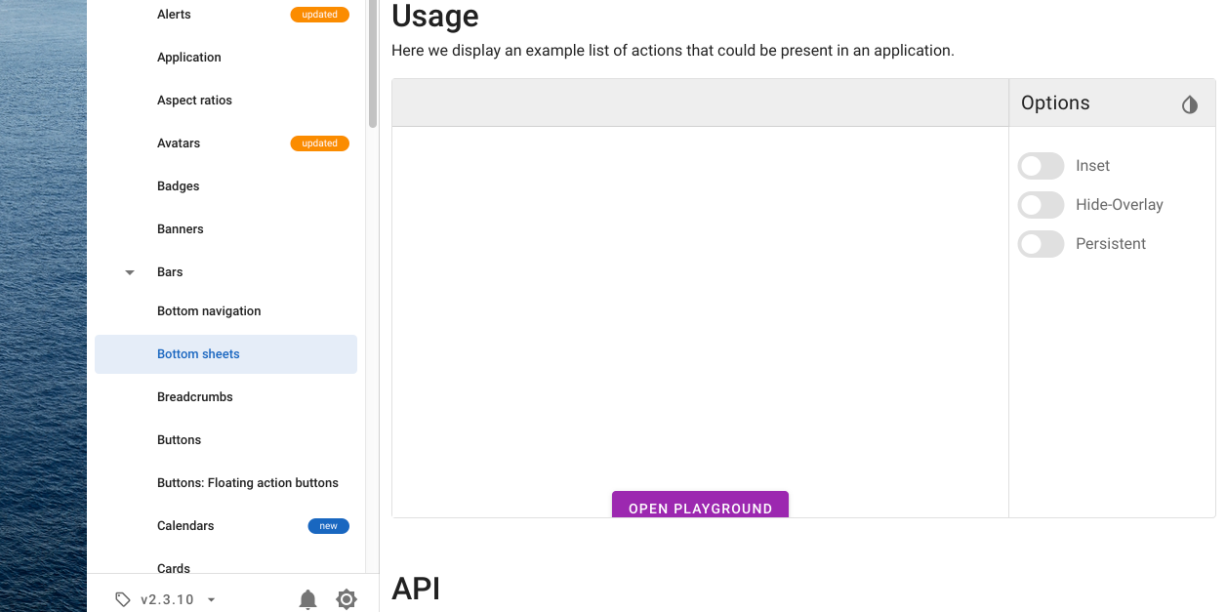Open the Badges documentation
1226x612 pixels.
tap(178, 185)
